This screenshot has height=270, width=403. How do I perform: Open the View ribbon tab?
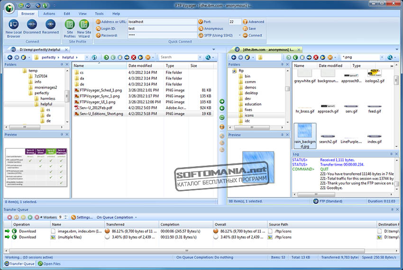pyautogui.click(x=82, y=14)
